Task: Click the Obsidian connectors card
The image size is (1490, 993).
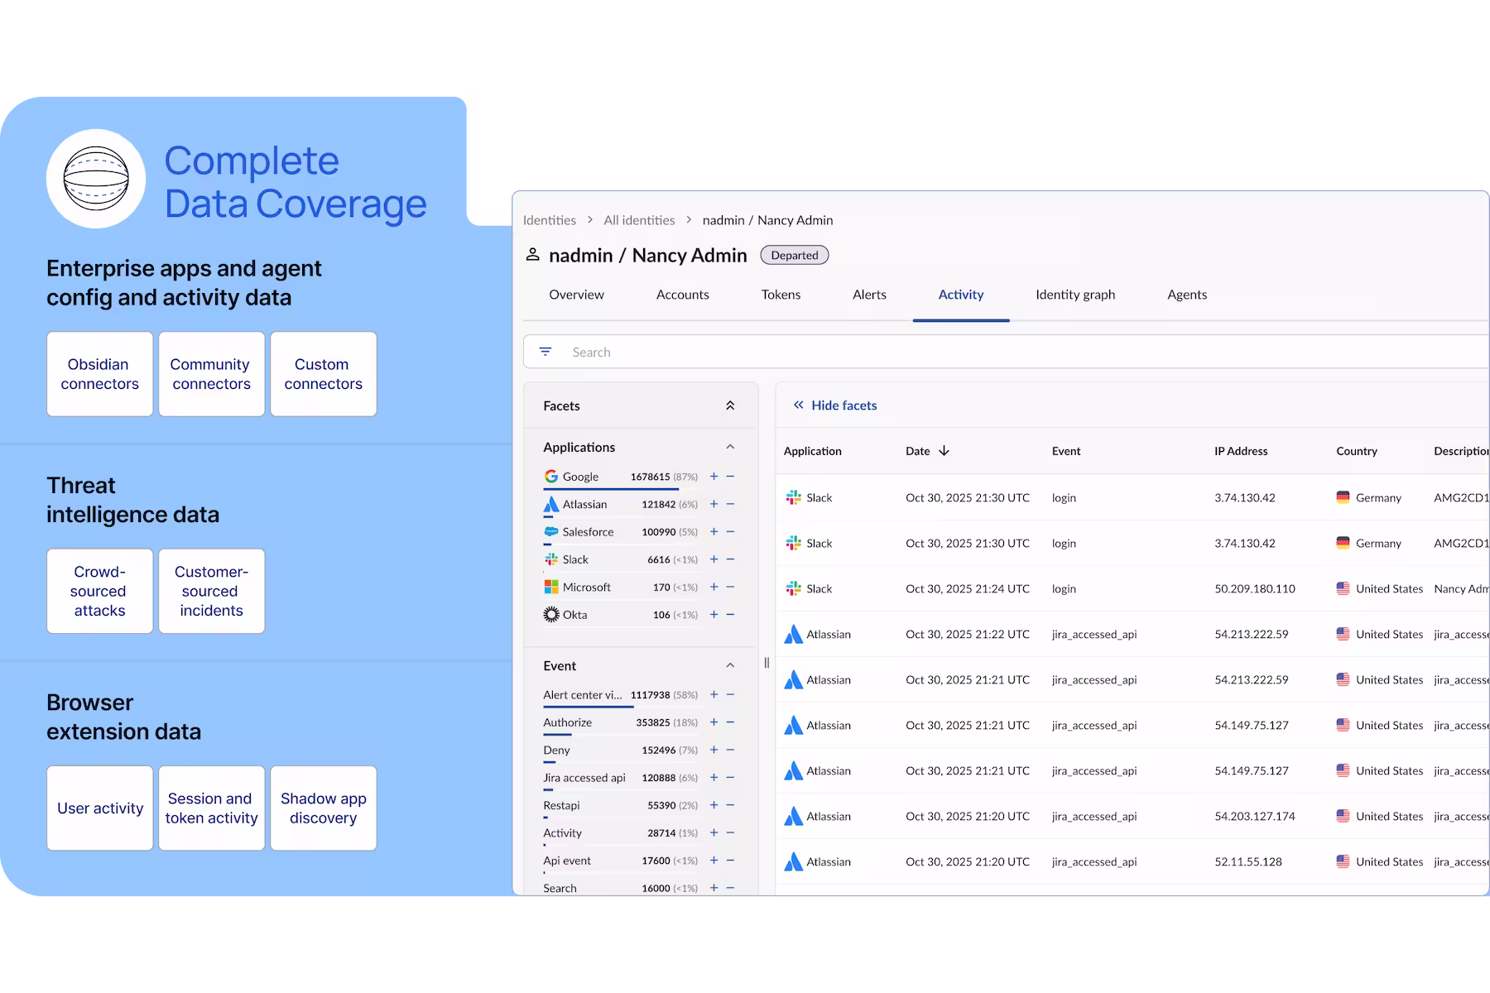Action: click(x=99, y=374)
